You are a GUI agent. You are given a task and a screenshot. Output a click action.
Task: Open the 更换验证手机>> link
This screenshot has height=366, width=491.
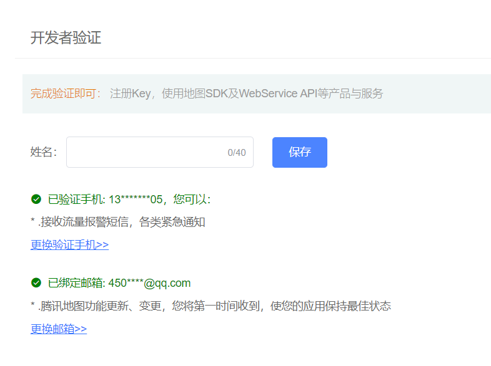69,244
